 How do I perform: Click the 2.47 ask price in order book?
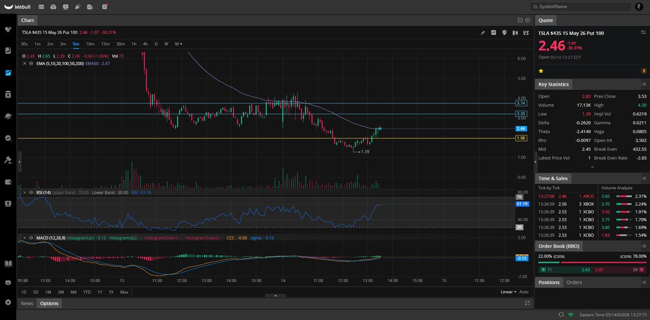[599, 269]
